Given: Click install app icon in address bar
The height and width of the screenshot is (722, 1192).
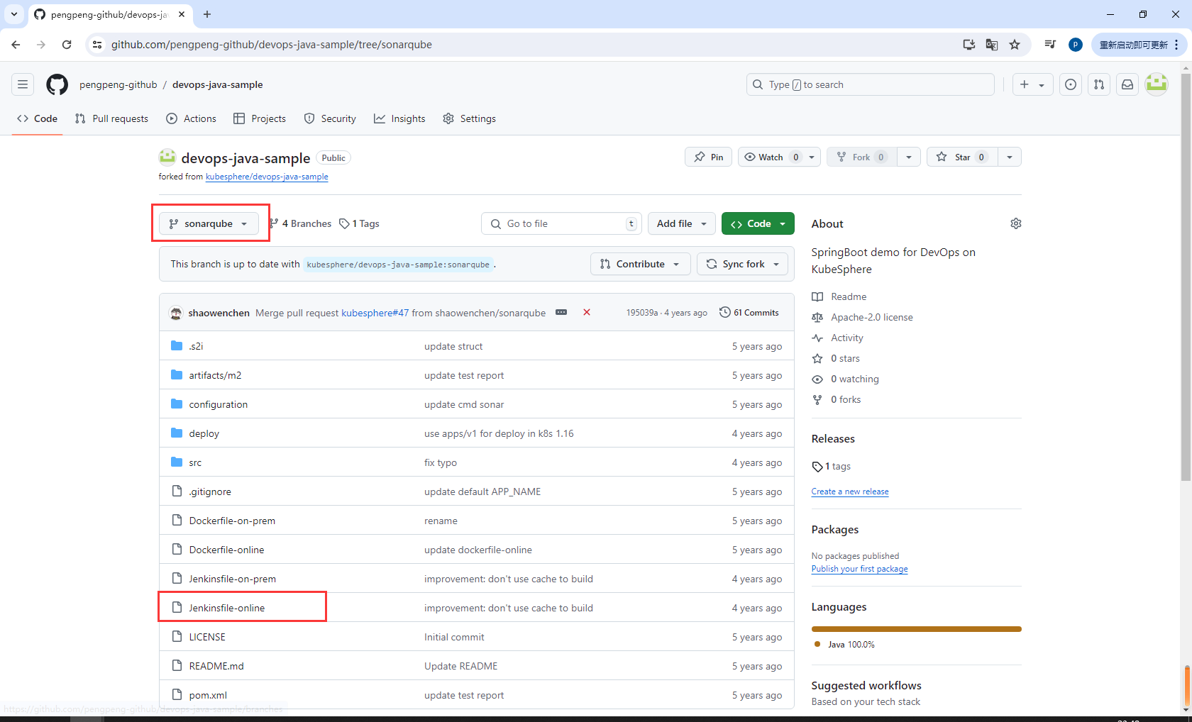Looking at the screenshot, I should 969,45.
